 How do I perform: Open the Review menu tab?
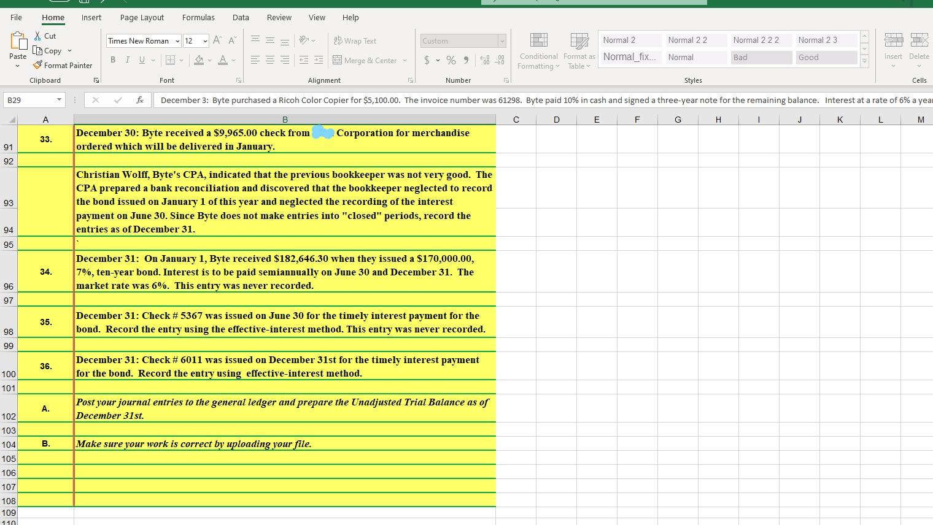tap(279, 17)
